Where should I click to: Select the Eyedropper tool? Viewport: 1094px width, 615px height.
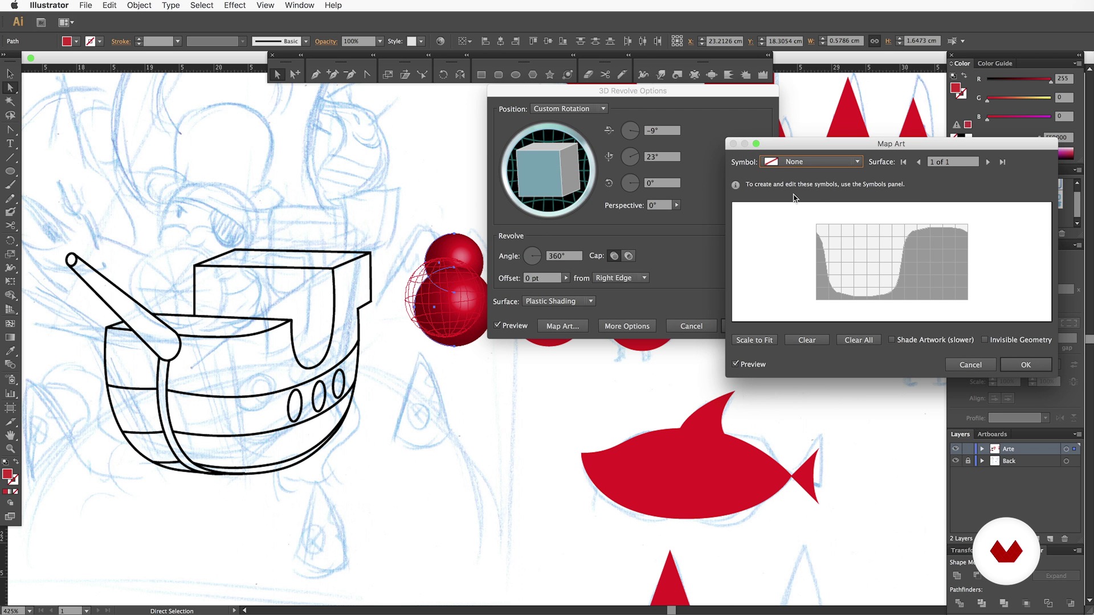10,351
